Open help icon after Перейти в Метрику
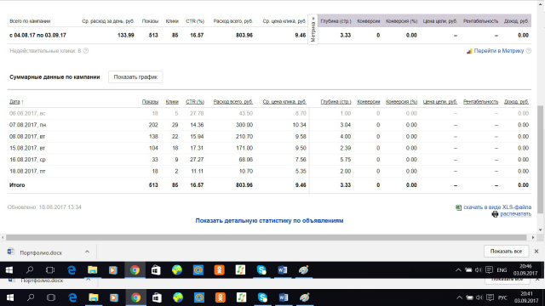Image resolution: width=545 pixels, height=306 pixels. click(528, 51)
